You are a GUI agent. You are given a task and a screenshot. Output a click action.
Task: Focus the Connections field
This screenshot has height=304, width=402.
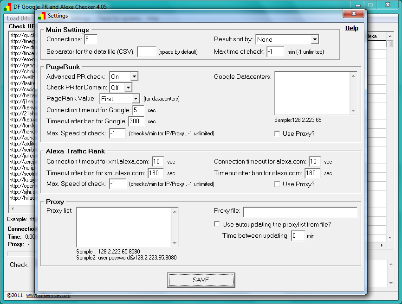pos(91,39)
